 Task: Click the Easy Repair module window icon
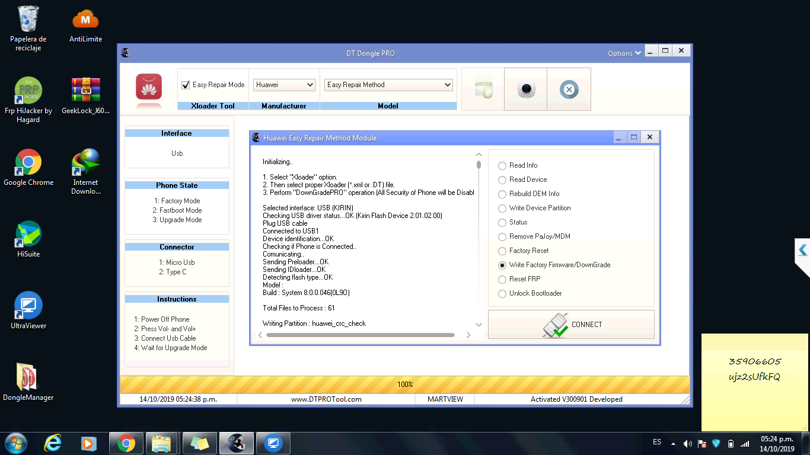tap(256, 137)
